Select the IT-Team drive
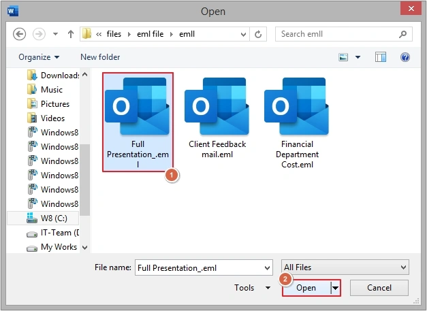This screenshot has height=311, width=427. pyautogui.click(x=53, y=233)
